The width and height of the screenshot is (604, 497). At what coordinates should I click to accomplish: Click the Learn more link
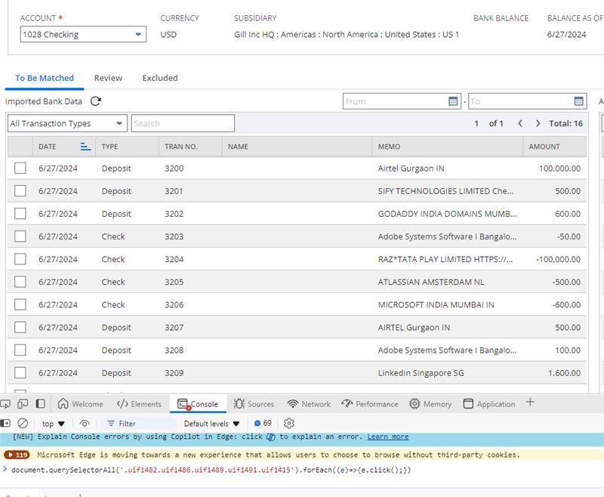(387, 437)
